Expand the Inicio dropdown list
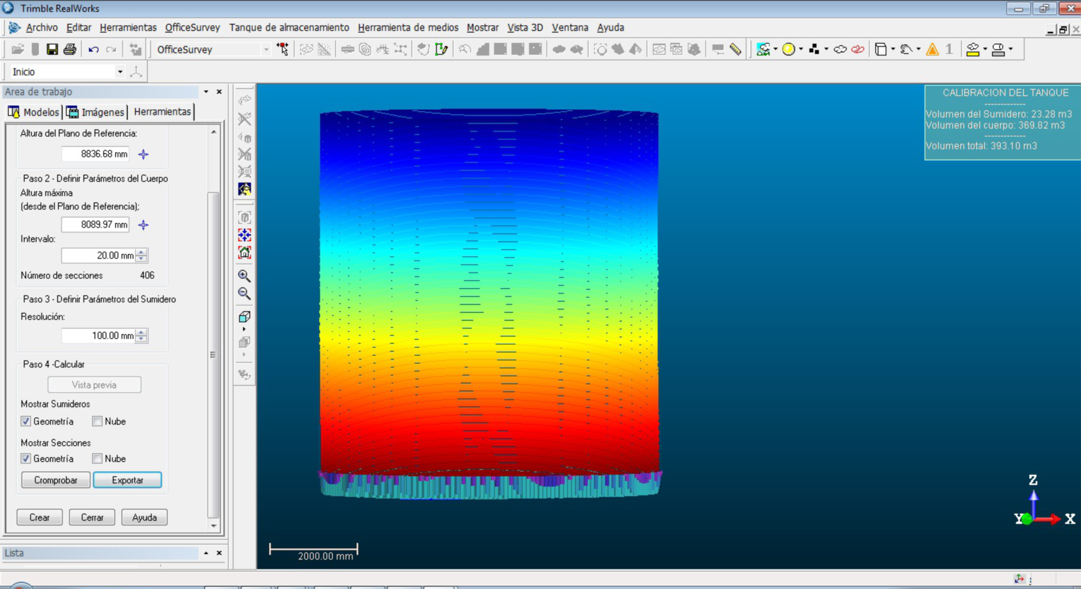This screenshot has width=1081, height=589. tap(120, 72)
